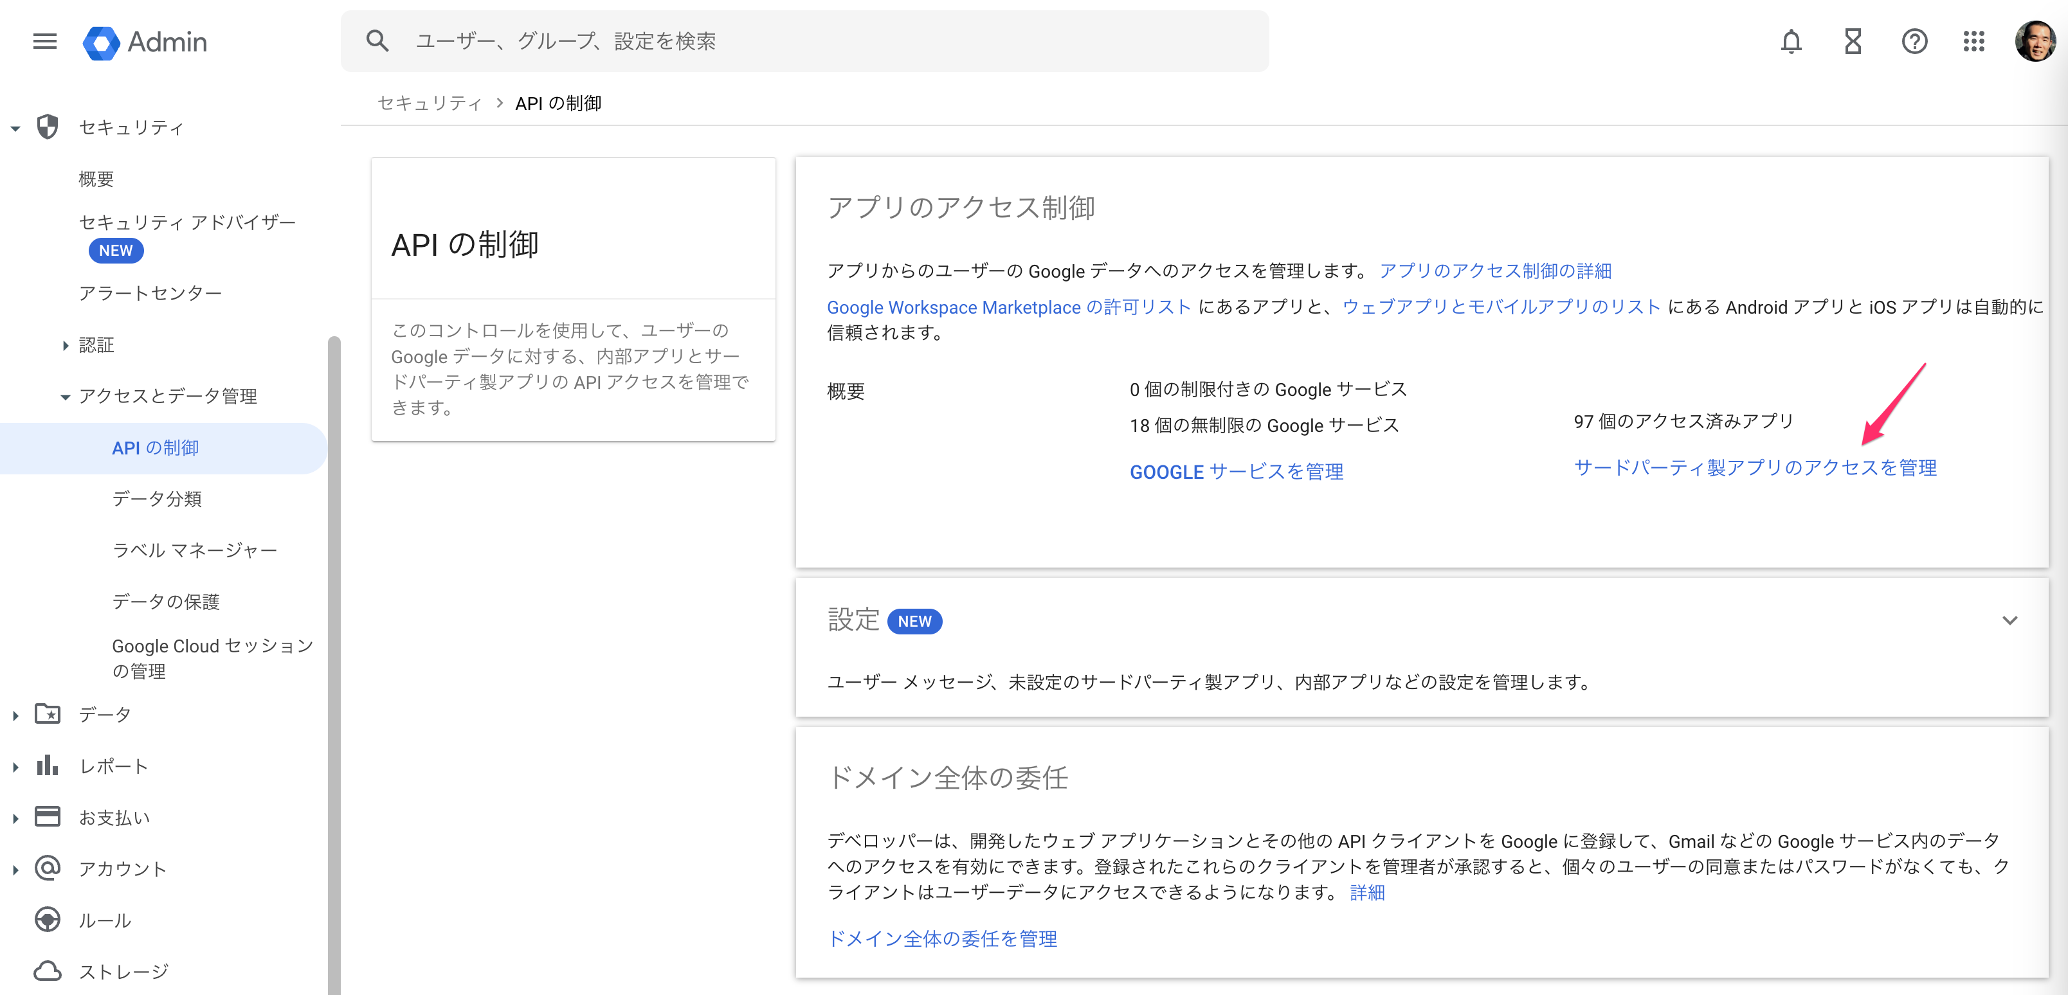Expand the 設定 panel chevron

[2009, 620]
